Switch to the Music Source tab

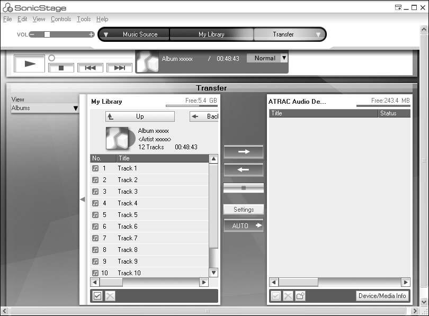140,34
